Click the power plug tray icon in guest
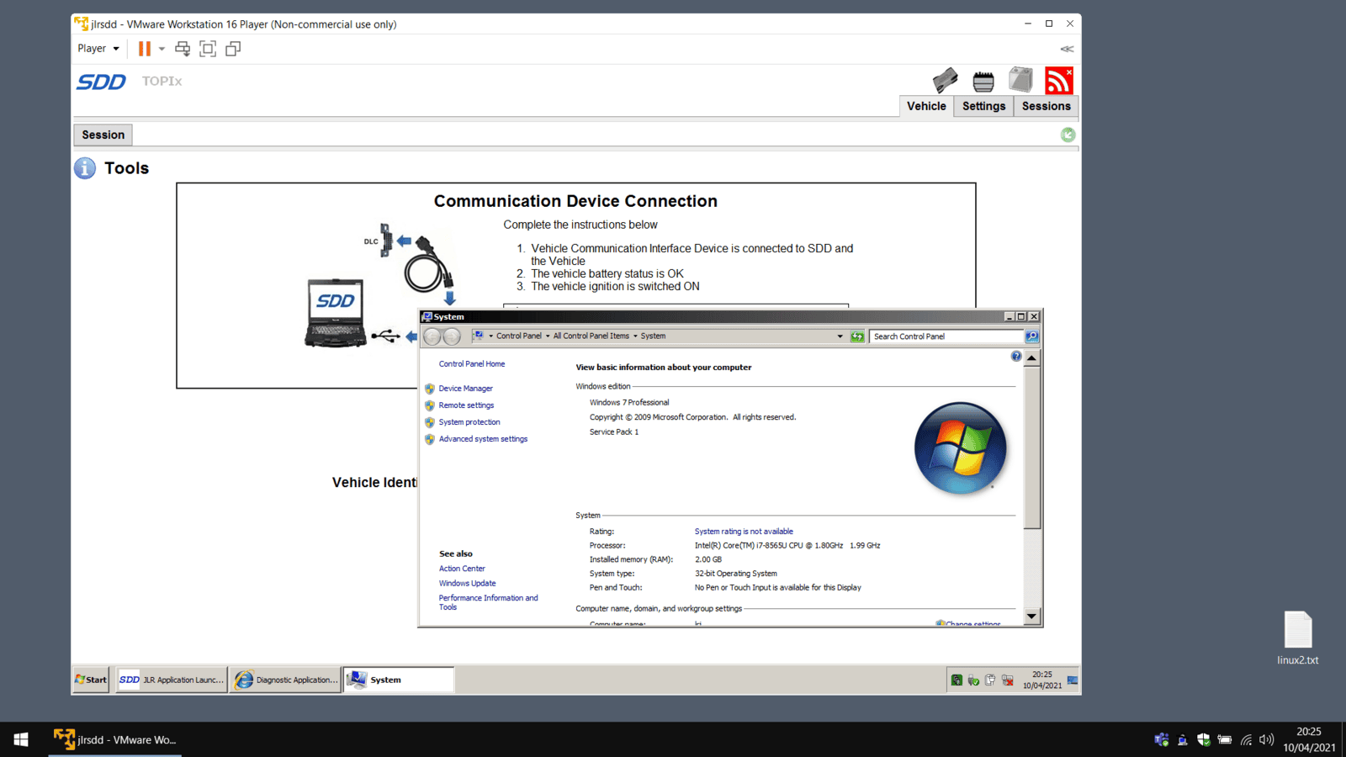The width and height of the screenshot is (1346, 757). coord(990,680)
